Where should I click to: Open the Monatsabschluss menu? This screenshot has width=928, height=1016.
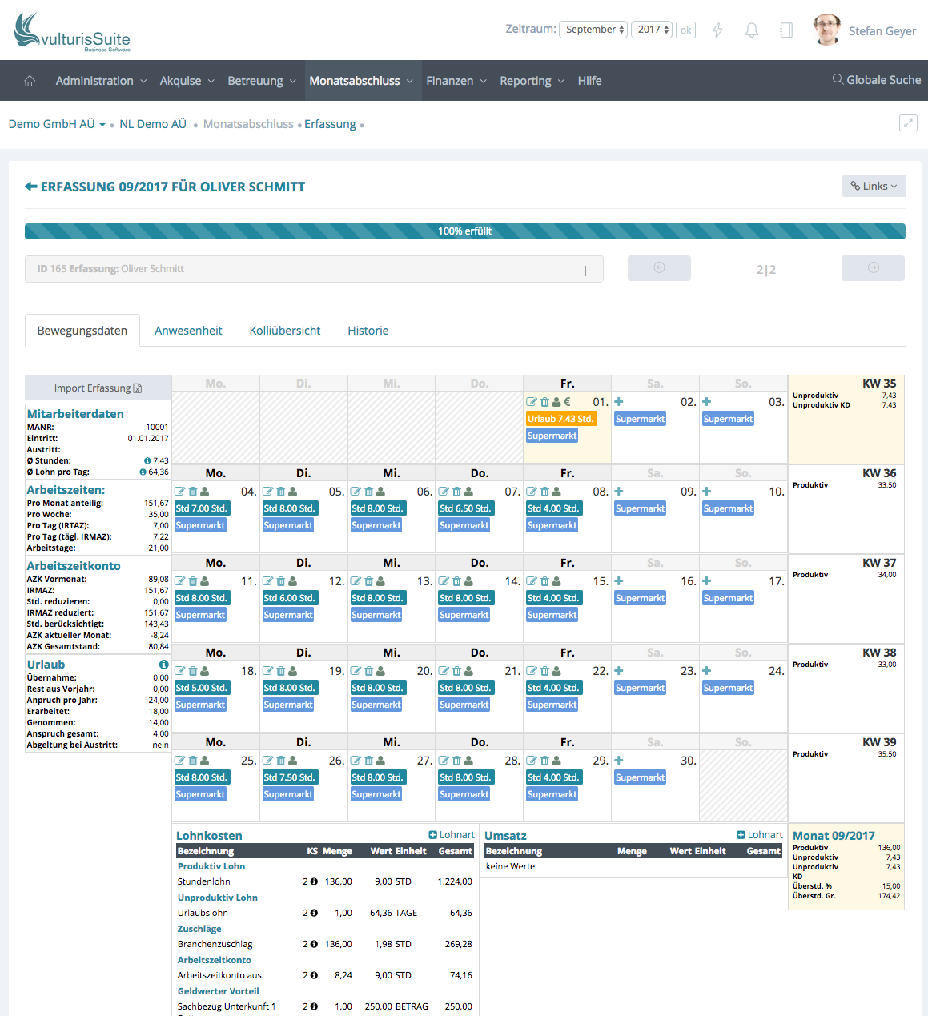[360, 81]
